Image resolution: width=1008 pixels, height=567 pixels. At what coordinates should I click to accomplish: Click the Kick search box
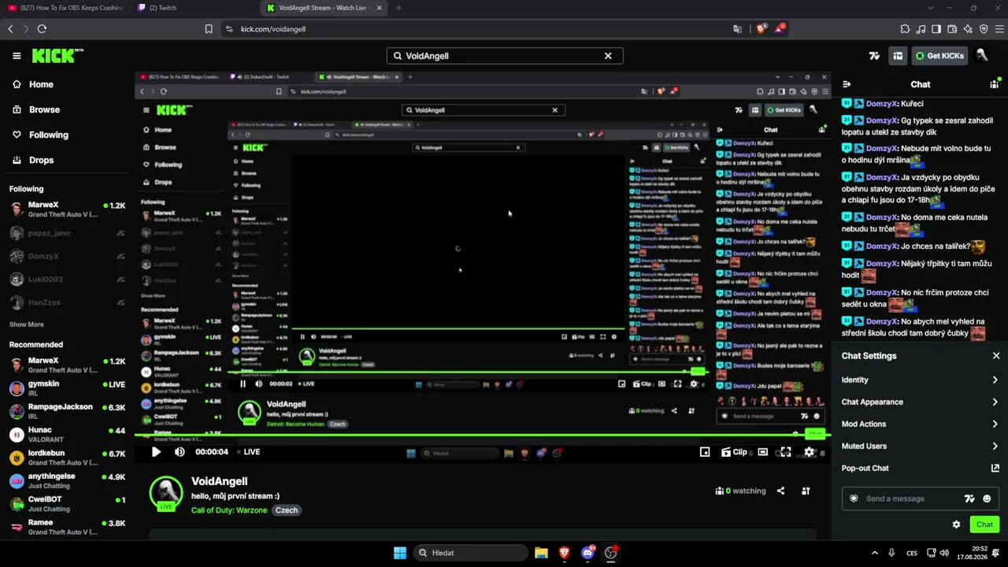505,56
